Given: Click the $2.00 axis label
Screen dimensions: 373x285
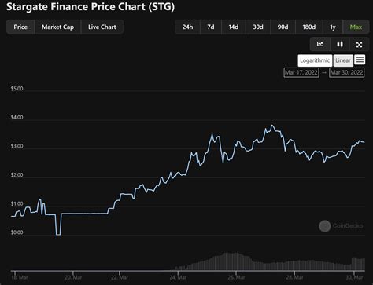Looking at the screenshot, I should 17,175.
